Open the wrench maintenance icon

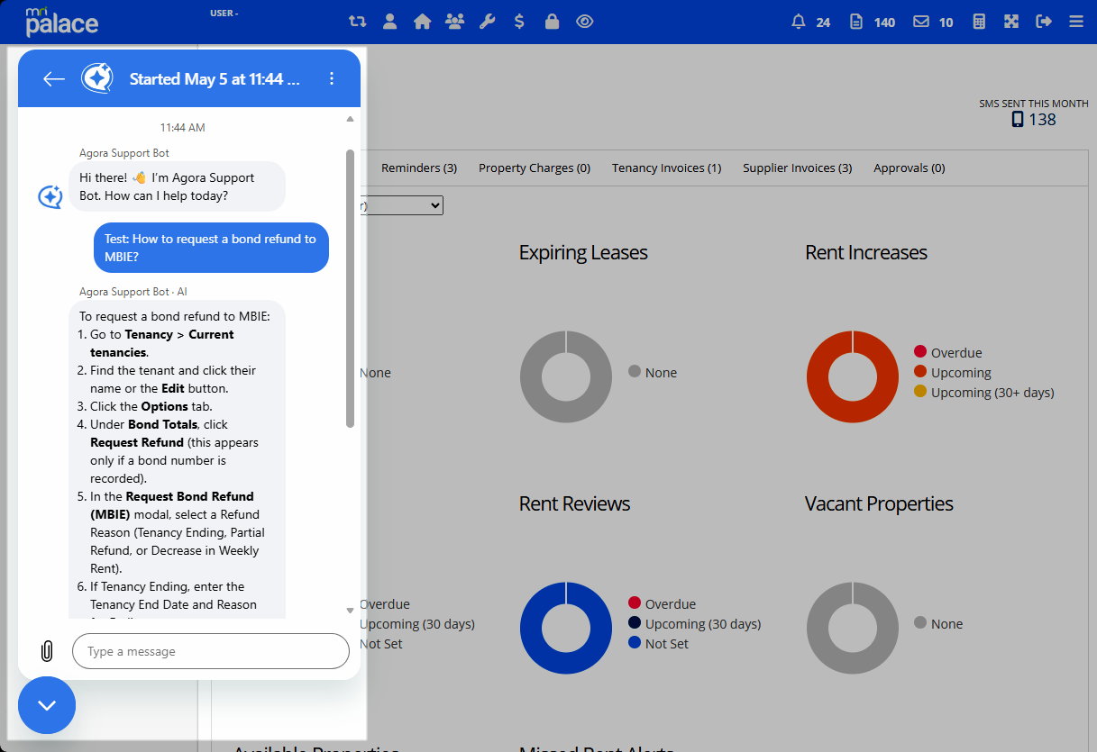click(x=487, y=22)
